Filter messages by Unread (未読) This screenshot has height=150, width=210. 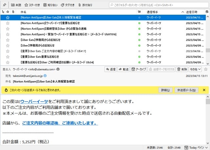click(x=16, y=5)
